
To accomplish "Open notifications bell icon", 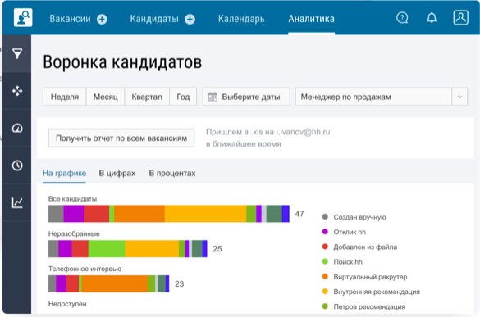I will tap(432, 18).
